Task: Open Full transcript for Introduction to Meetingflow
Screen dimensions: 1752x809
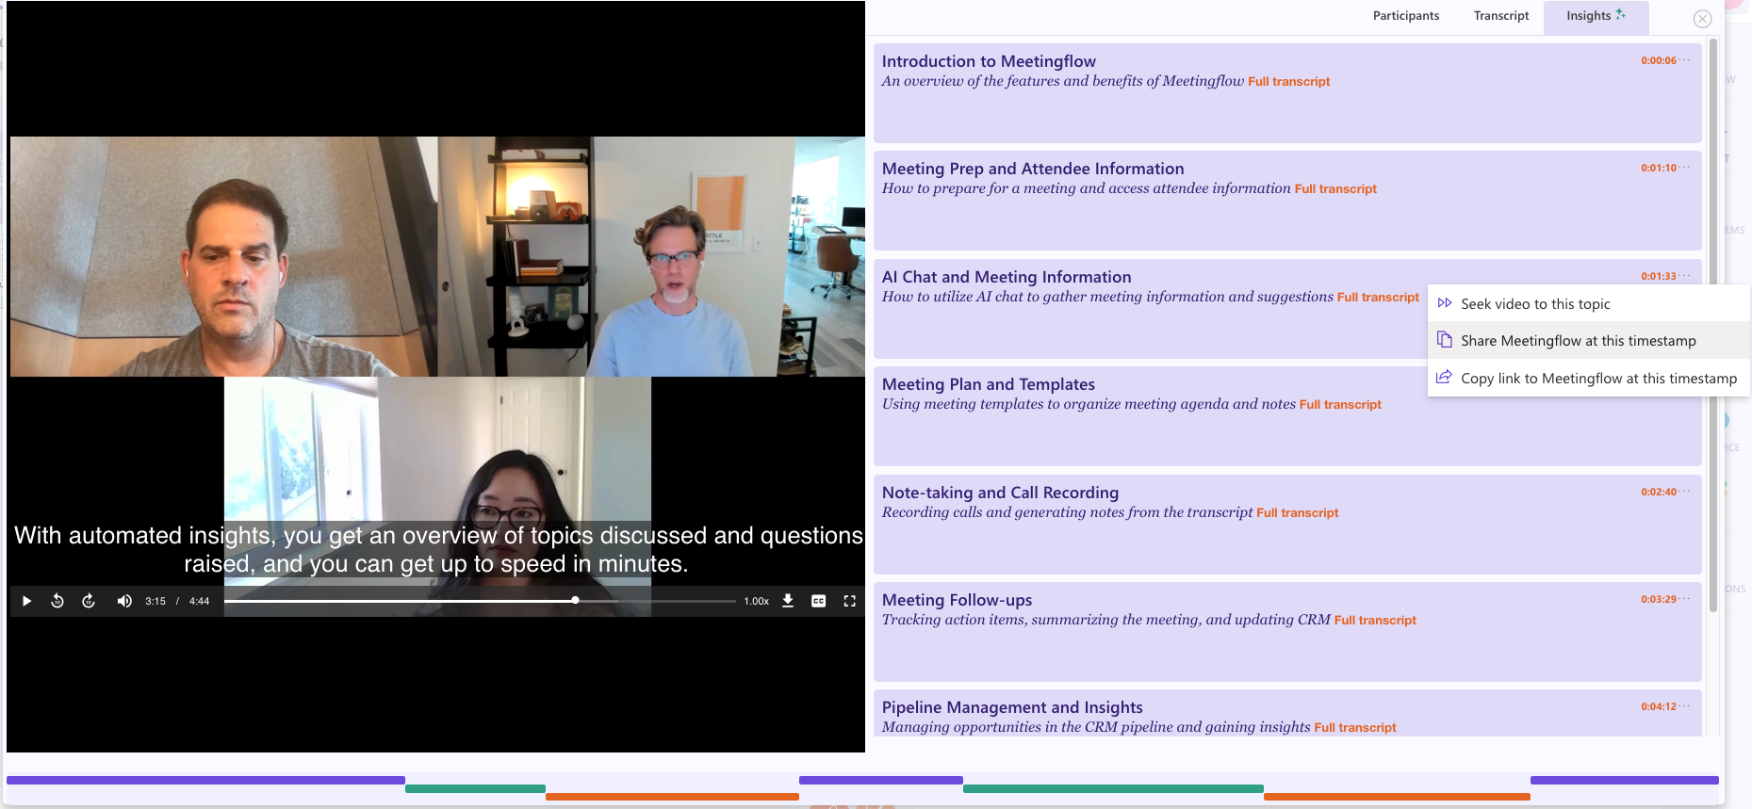Action: pyautogui.click(x=1288, y=82)
